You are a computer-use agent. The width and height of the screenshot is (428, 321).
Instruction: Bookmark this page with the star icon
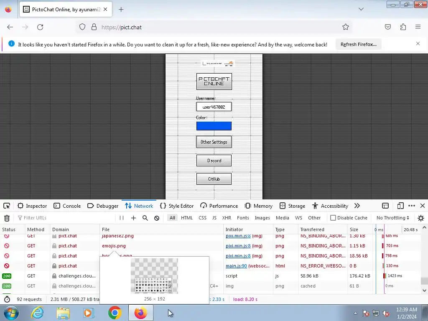click(x=346, y=27)
